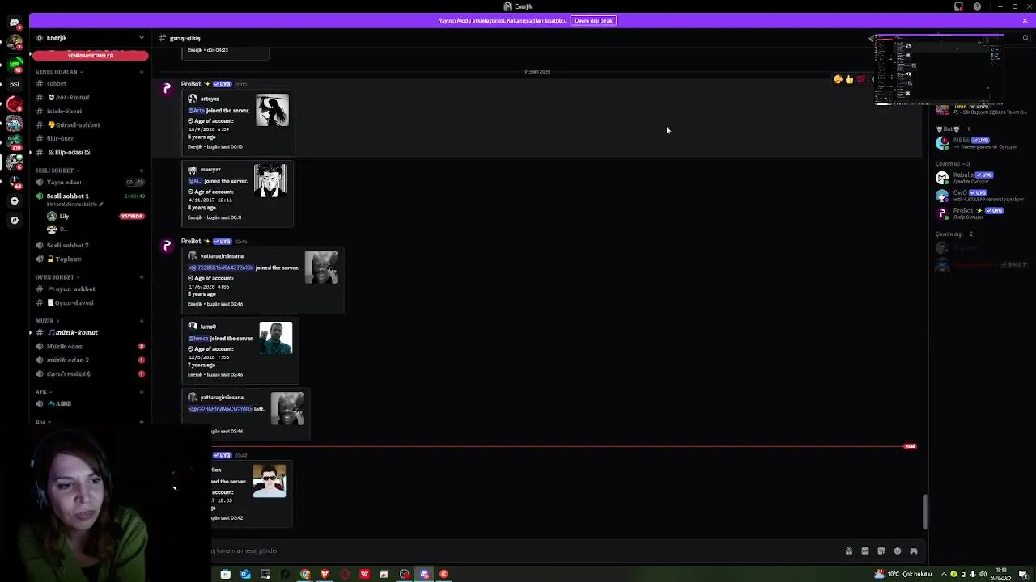Image resolution: width=1036 pixels, height=582 pixels.
Task: Open the sticker picker icon
Action: [881, 551]
